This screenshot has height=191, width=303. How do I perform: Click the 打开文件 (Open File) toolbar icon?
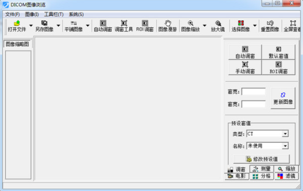(x=17, y=26)
